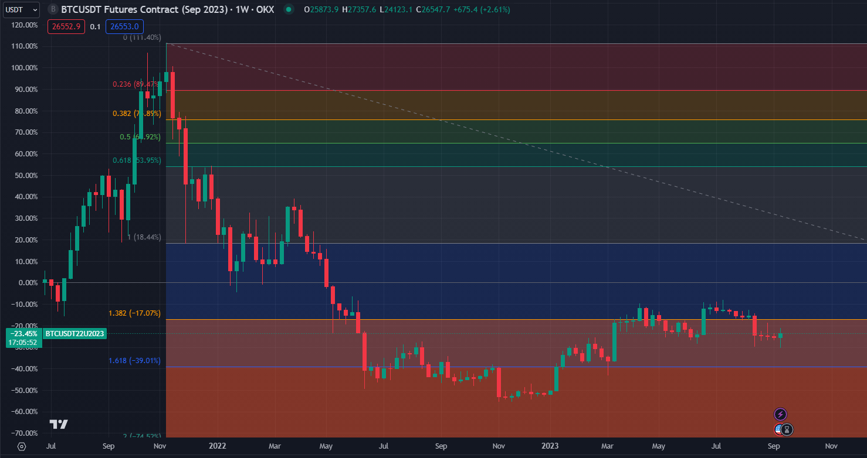Viewport: 867px width, 458px height.
Task: Click the 0.1 spread value
Action: (x=96, y=26)
